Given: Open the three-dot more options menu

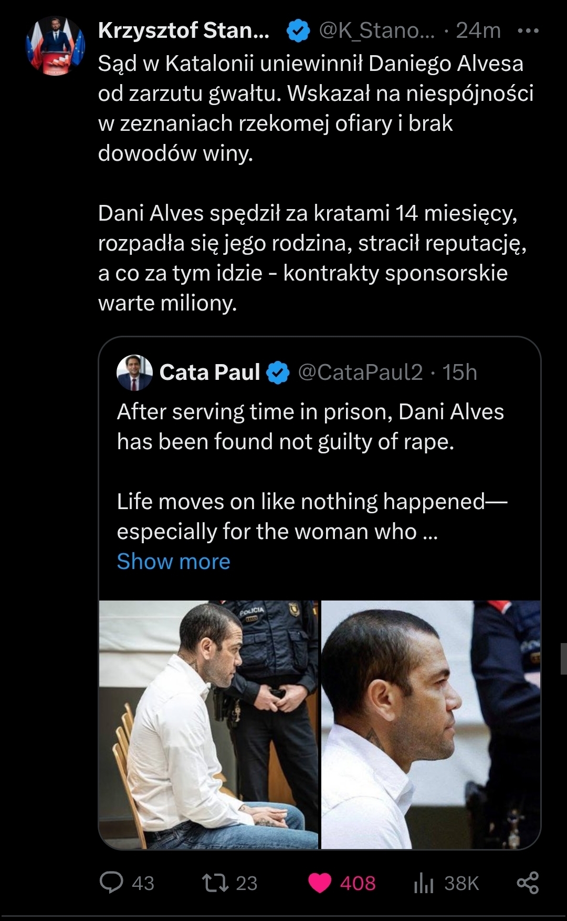Looking at the screenshot, I should point(528,31).
